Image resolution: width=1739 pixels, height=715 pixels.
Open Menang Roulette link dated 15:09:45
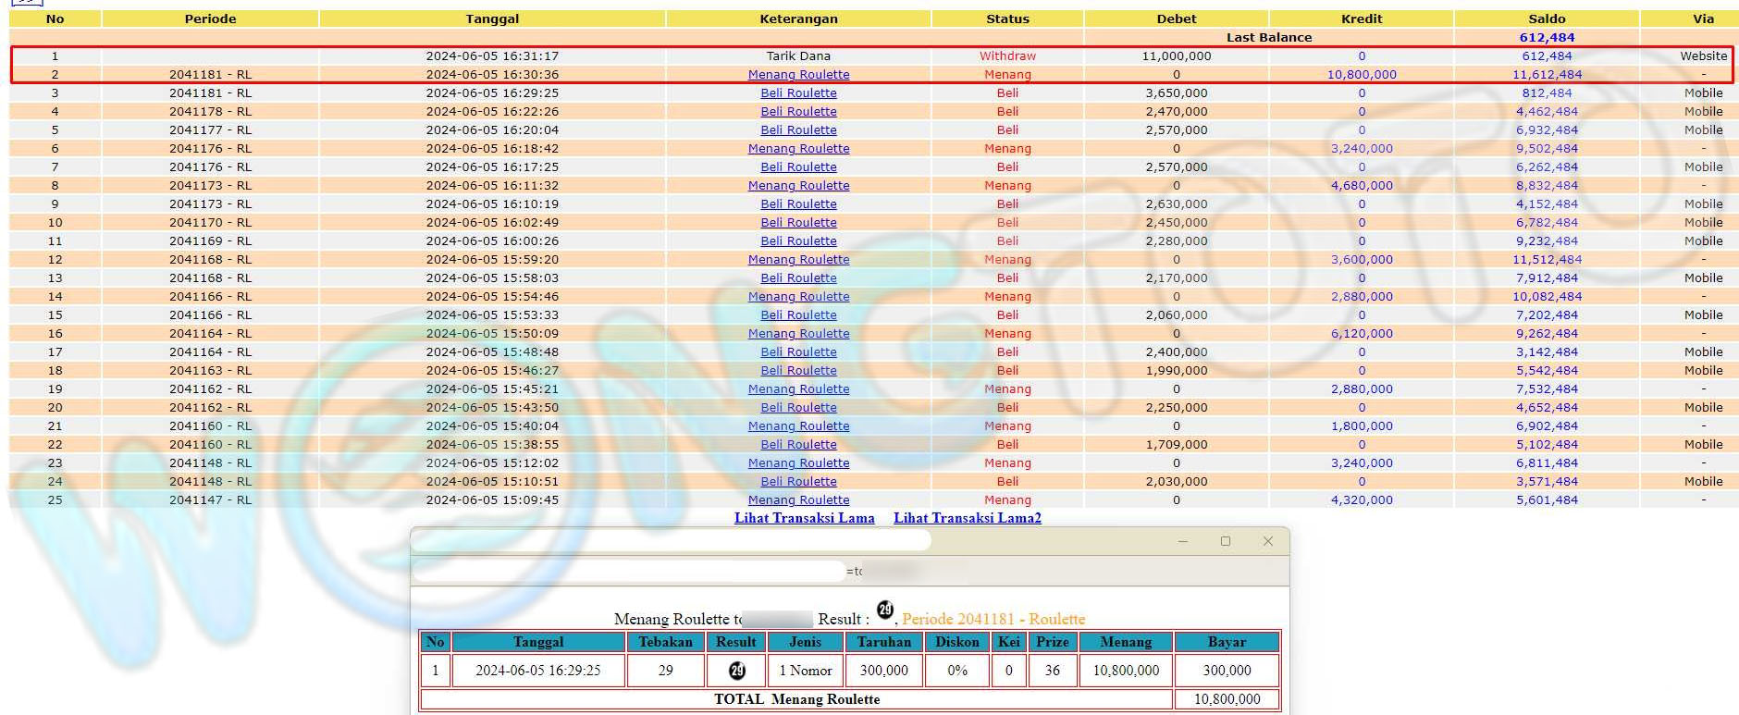(798, 500)
